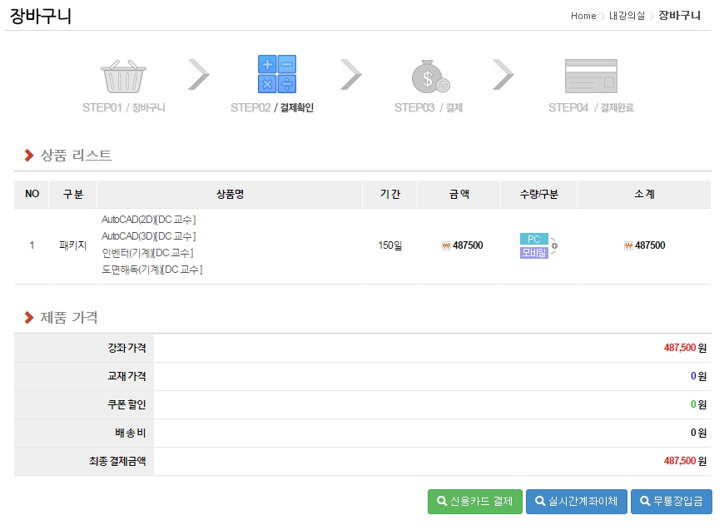Click the plus icon beside PC/모바일 badges
This screenshot has height=530, width=724.
tap(555, 245)
